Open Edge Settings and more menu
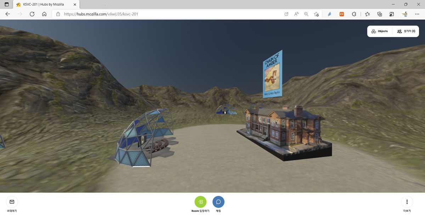The width and height of the screenshot is (425, 216). tap(418, 14)
